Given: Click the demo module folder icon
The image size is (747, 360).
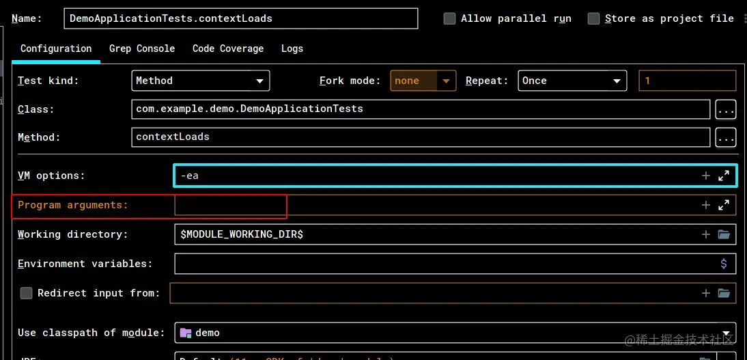Looking at the screenshot, I should point(186,333).
